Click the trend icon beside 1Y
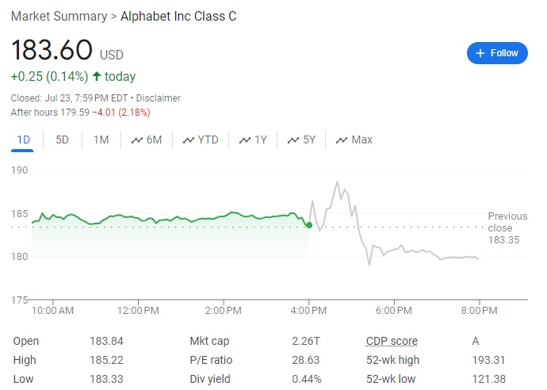Screen dimensions: 547x390 pos(244,140)
